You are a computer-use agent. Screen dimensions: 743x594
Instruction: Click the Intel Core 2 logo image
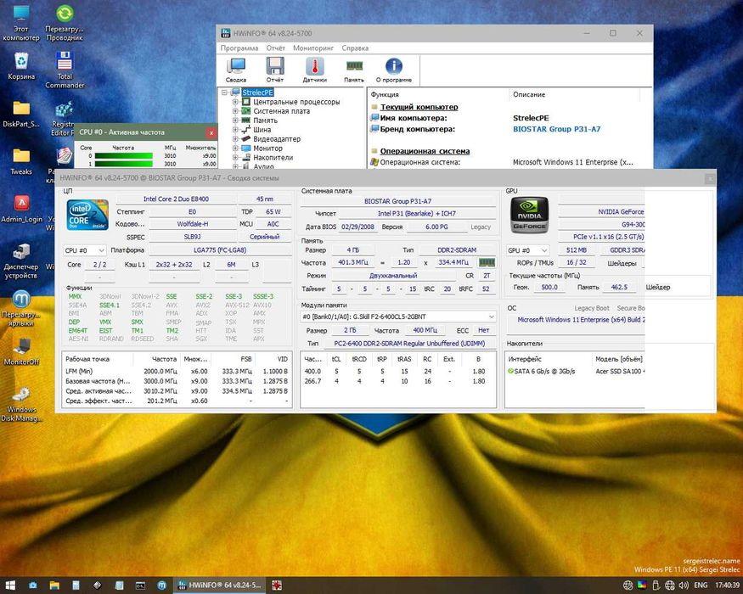coord(87,215)
